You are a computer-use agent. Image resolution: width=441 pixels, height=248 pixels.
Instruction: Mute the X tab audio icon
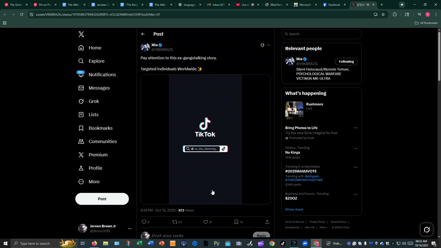tap(368, 5)
